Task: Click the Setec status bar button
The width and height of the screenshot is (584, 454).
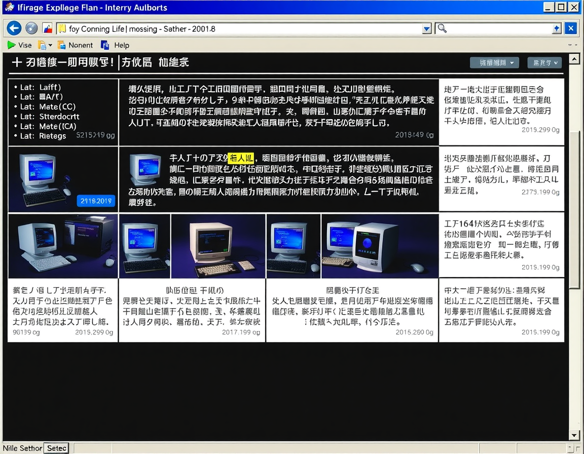Action: [57, 448]
